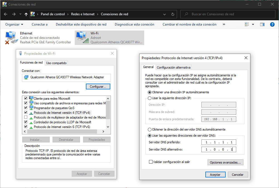Uncheck Controlador de protocolo LLDP de Microsoft

coord(26,122)
